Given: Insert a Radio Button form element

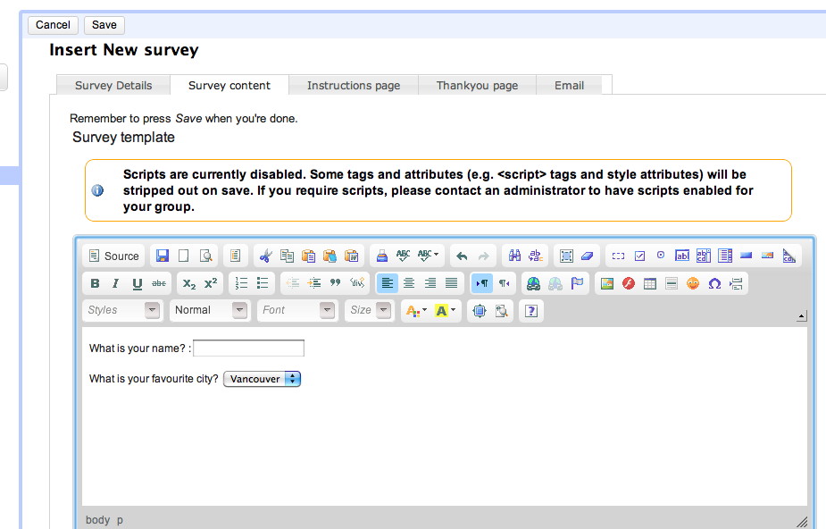Looking at the screenshot, I should (x=660, y=255).
